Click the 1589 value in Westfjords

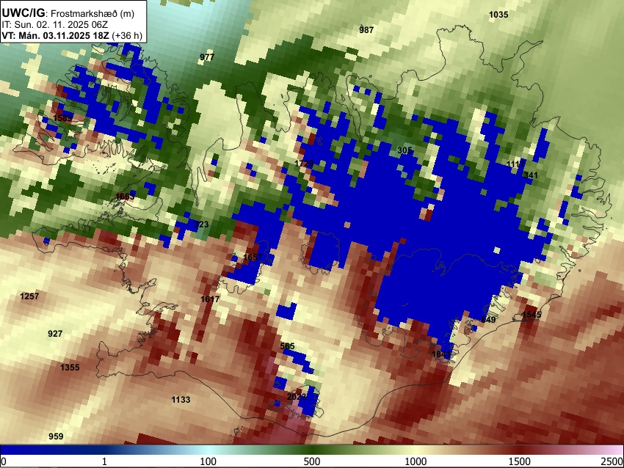pyautogui.click(x=63, y=117)
